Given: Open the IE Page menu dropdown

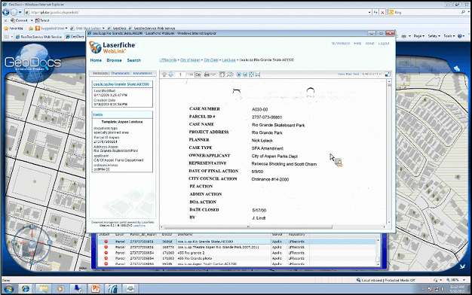Looking at the screenshot, I should 419,36.
